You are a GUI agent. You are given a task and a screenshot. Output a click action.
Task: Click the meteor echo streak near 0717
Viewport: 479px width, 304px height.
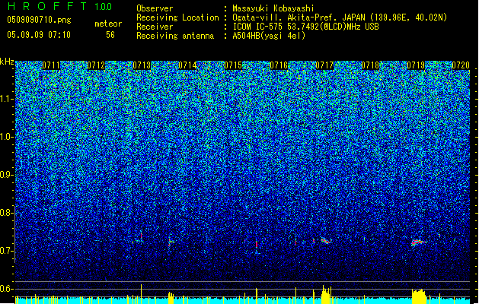tap(326, 241)
